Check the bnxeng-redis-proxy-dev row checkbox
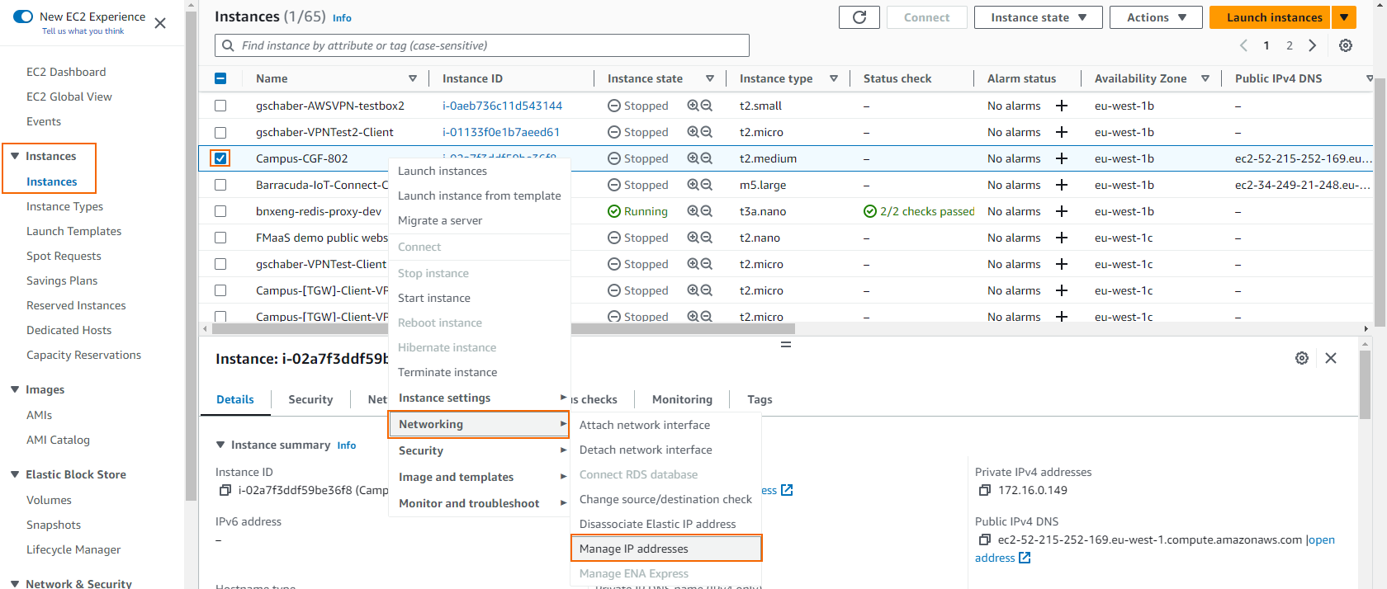Viewport: 1387px width, 589px height. click(220, 211)
